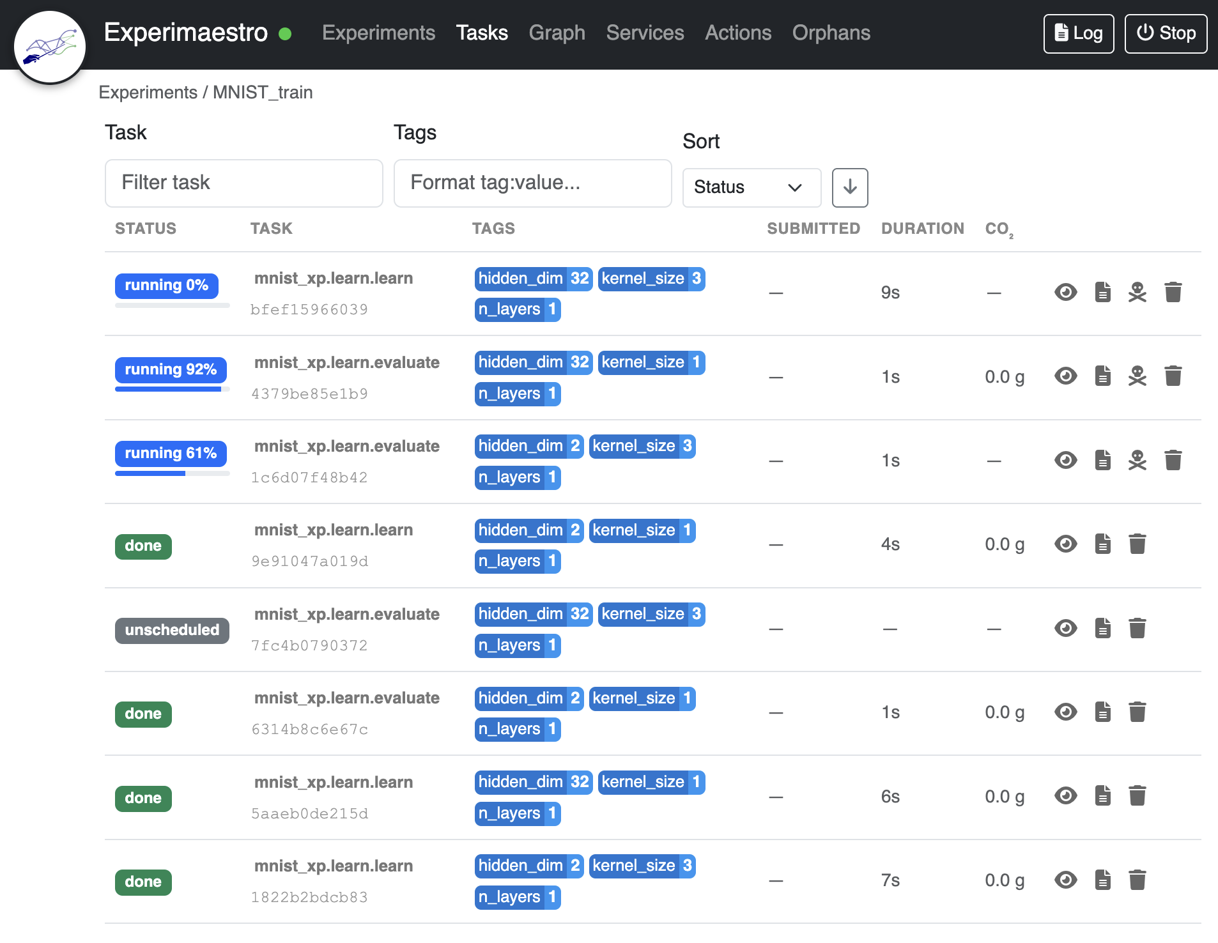The image size is (1218, 943).
Task: Follow the Experiments breadcrumb link
Action: pos(148,93)
